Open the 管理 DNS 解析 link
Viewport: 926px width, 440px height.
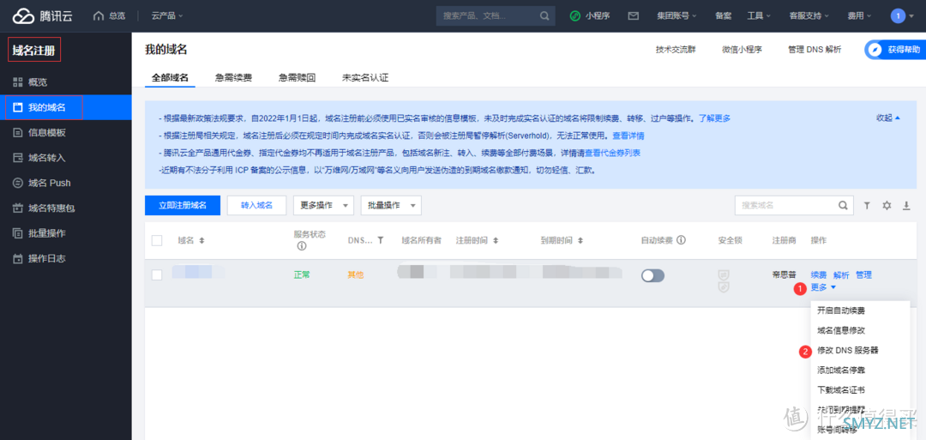pyautogui.click(x=815, y=50)
